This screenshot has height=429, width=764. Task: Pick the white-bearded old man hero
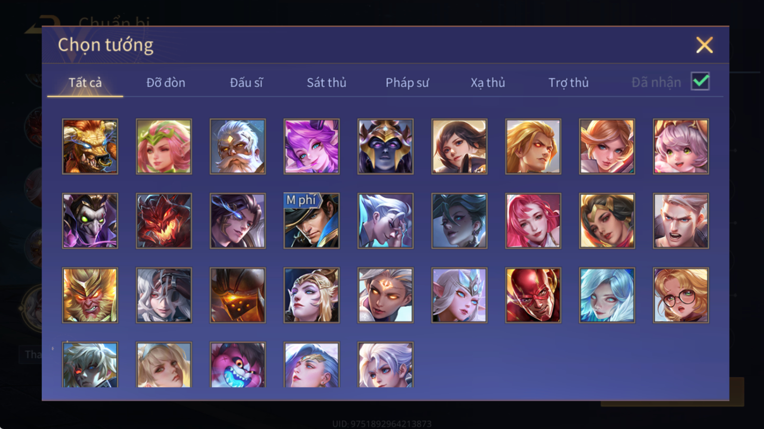point(238,146)
